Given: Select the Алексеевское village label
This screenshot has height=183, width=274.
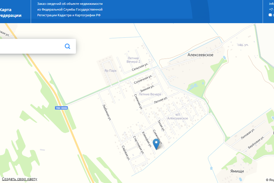Looking at the screenshot, I should 200,55.
